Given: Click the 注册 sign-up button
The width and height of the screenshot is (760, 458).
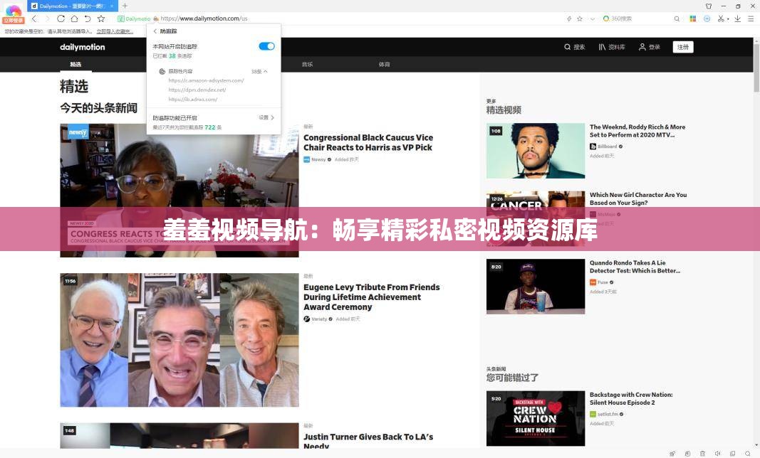Looking at the screenshot, I should [x=682, y=46].
